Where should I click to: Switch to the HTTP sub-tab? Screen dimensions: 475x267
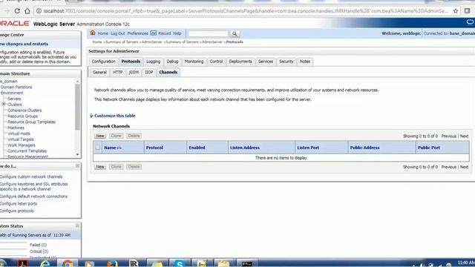tap(117, 73)
